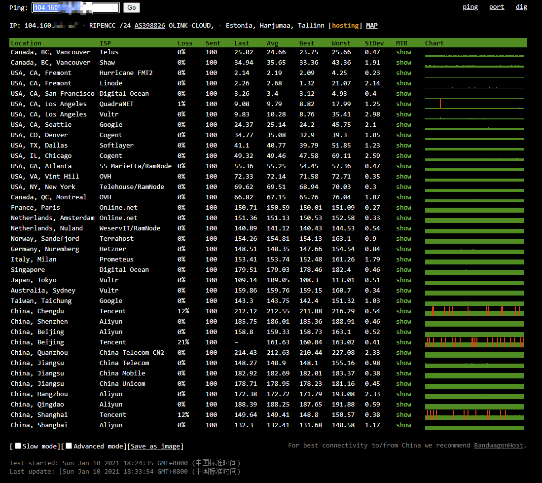Show MTR for Jiangsu China Mobile
The height and width of the screenshot is (483, 542).
pos(403,374)
